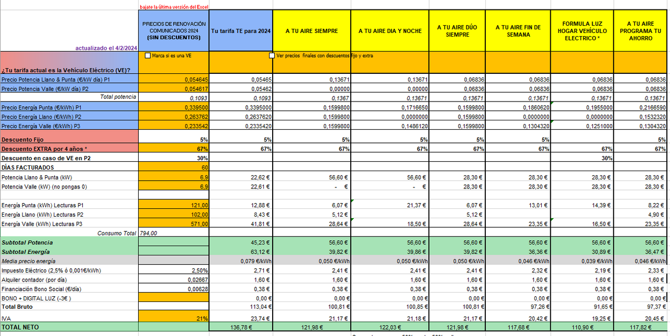
Task: Select 'A TU AIRE PROGRAMA TU AHORRO' header
Action: (640, 31)
